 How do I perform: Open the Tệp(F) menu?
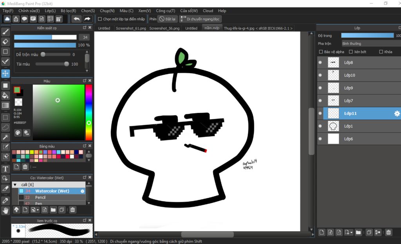pos(8,11)
